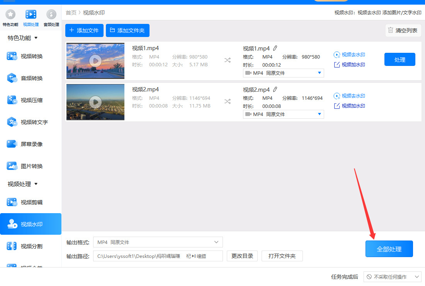Play the 视频2.mp4 thumbnail preview

click(95, 102)
